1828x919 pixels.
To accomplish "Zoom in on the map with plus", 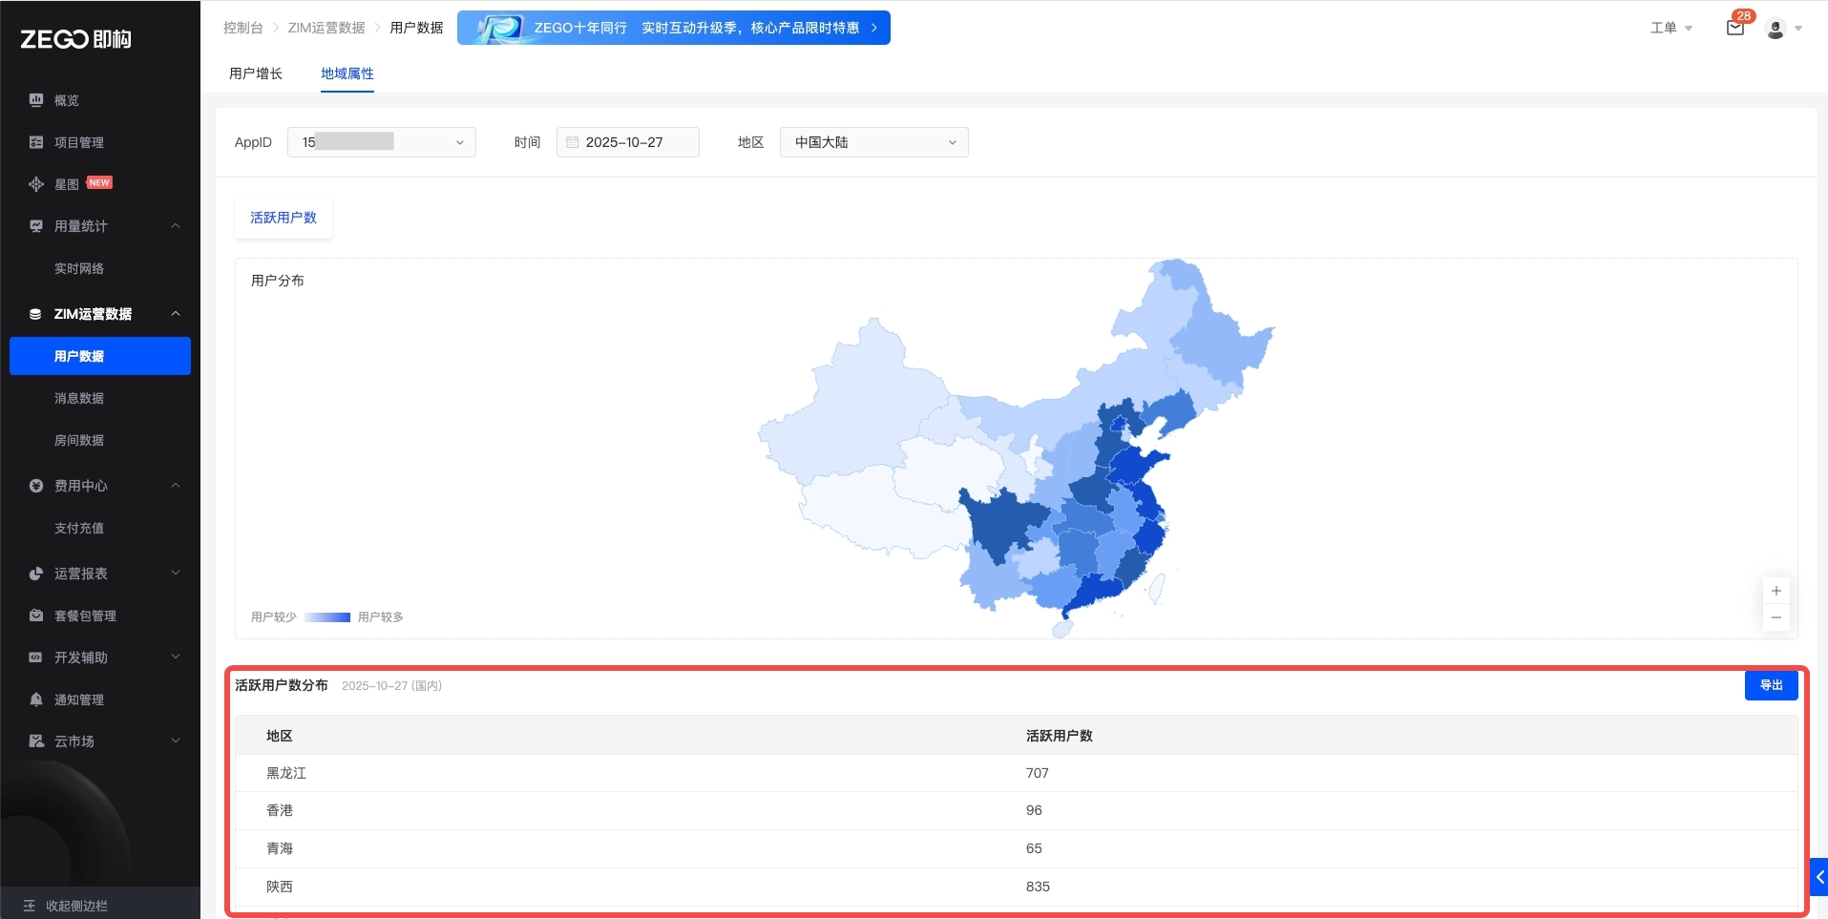I will (1775, 591).
